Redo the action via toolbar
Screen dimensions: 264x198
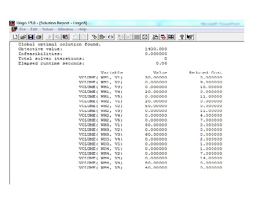click(x=84, y=37)
